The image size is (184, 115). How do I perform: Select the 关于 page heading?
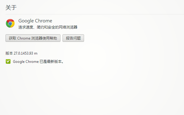[11, 7]
